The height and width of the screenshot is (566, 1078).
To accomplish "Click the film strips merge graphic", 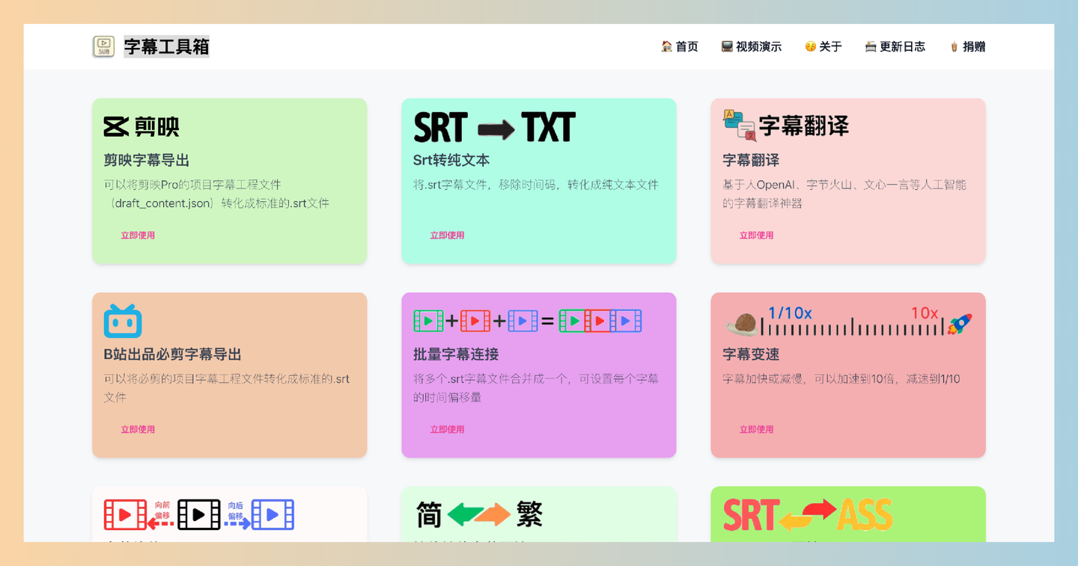I will tap(528, 321).
